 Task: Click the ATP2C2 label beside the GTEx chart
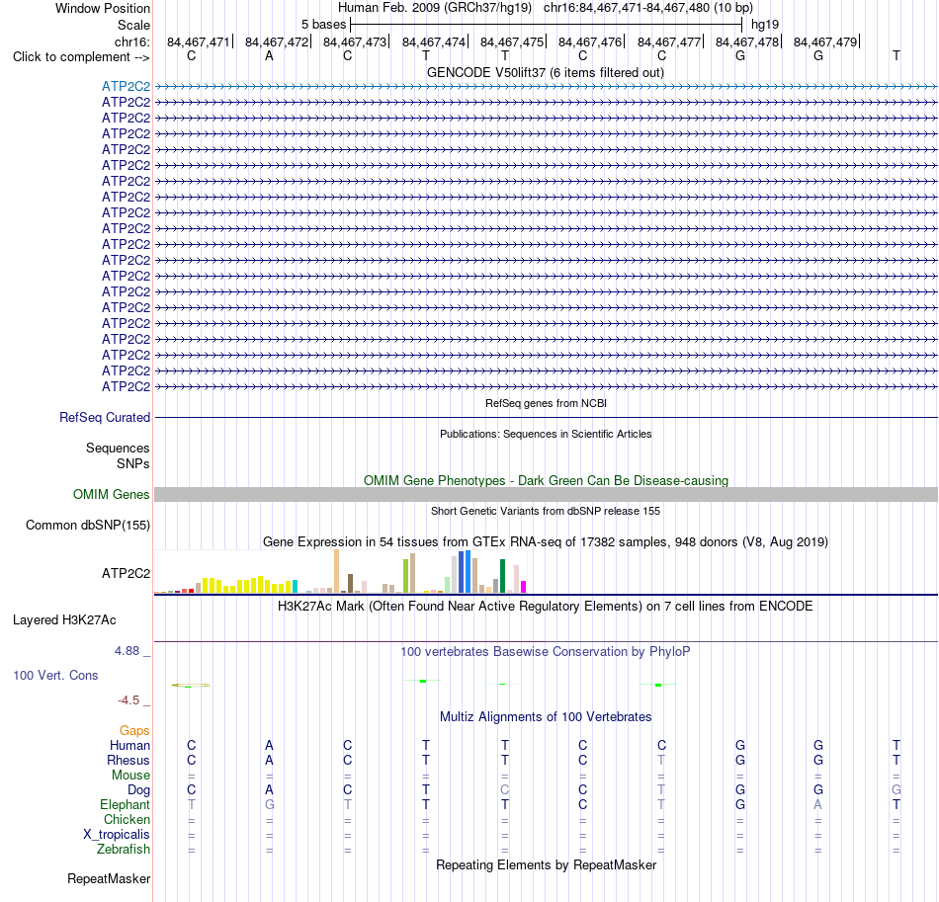pos(126,573)
